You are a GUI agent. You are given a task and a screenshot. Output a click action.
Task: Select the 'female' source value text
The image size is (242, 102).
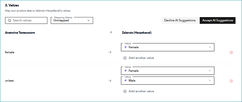pos(10,52)
